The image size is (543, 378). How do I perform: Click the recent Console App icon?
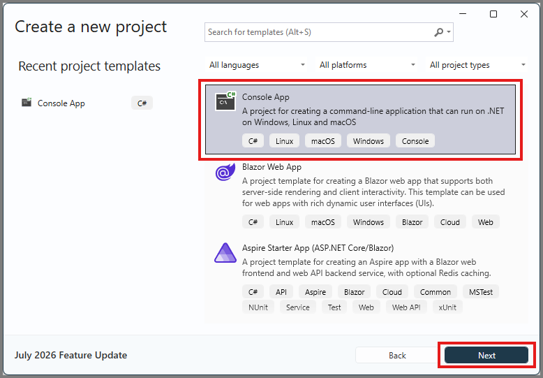(x=27, y=102)
